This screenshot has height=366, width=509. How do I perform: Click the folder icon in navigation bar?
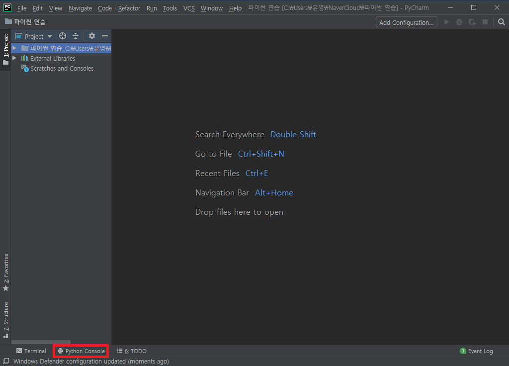click(x=8, y=22)
